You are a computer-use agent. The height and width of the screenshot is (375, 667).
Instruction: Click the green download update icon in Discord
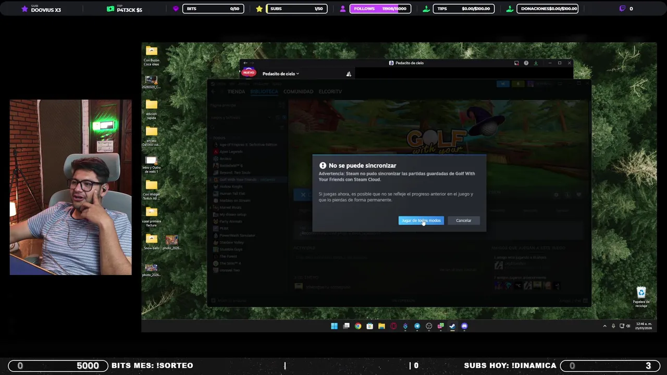click(536, 63)
